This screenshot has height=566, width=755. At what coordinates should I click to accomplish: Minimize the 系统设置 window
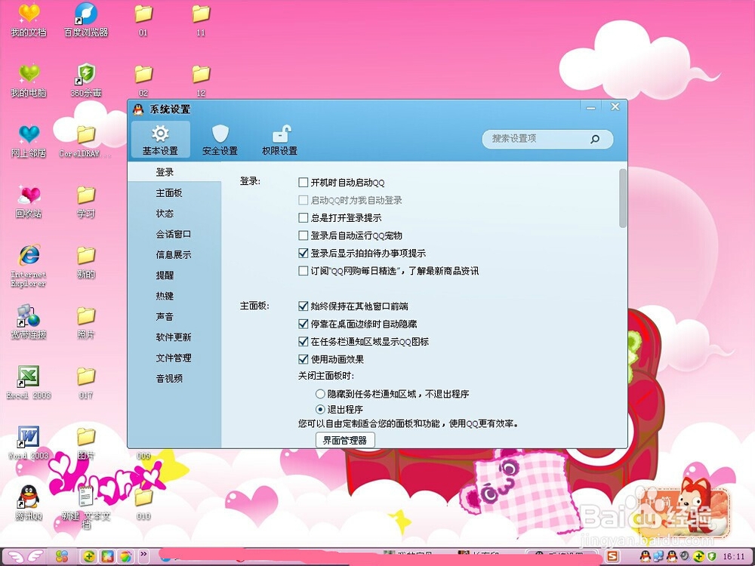(x=591, y=107)
